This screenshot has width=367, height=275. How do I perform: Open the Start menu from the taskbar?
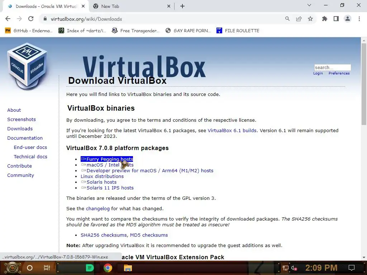(x=13, y=268)
